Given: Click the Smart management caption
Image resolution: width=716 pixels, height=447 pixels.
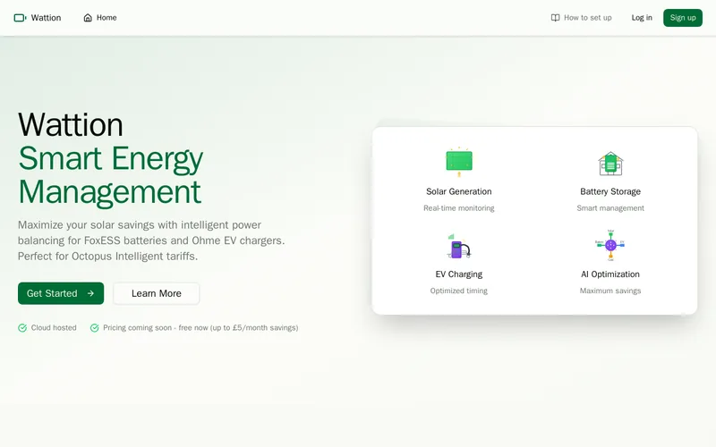Looking at the screenshot, I should 610,208.
